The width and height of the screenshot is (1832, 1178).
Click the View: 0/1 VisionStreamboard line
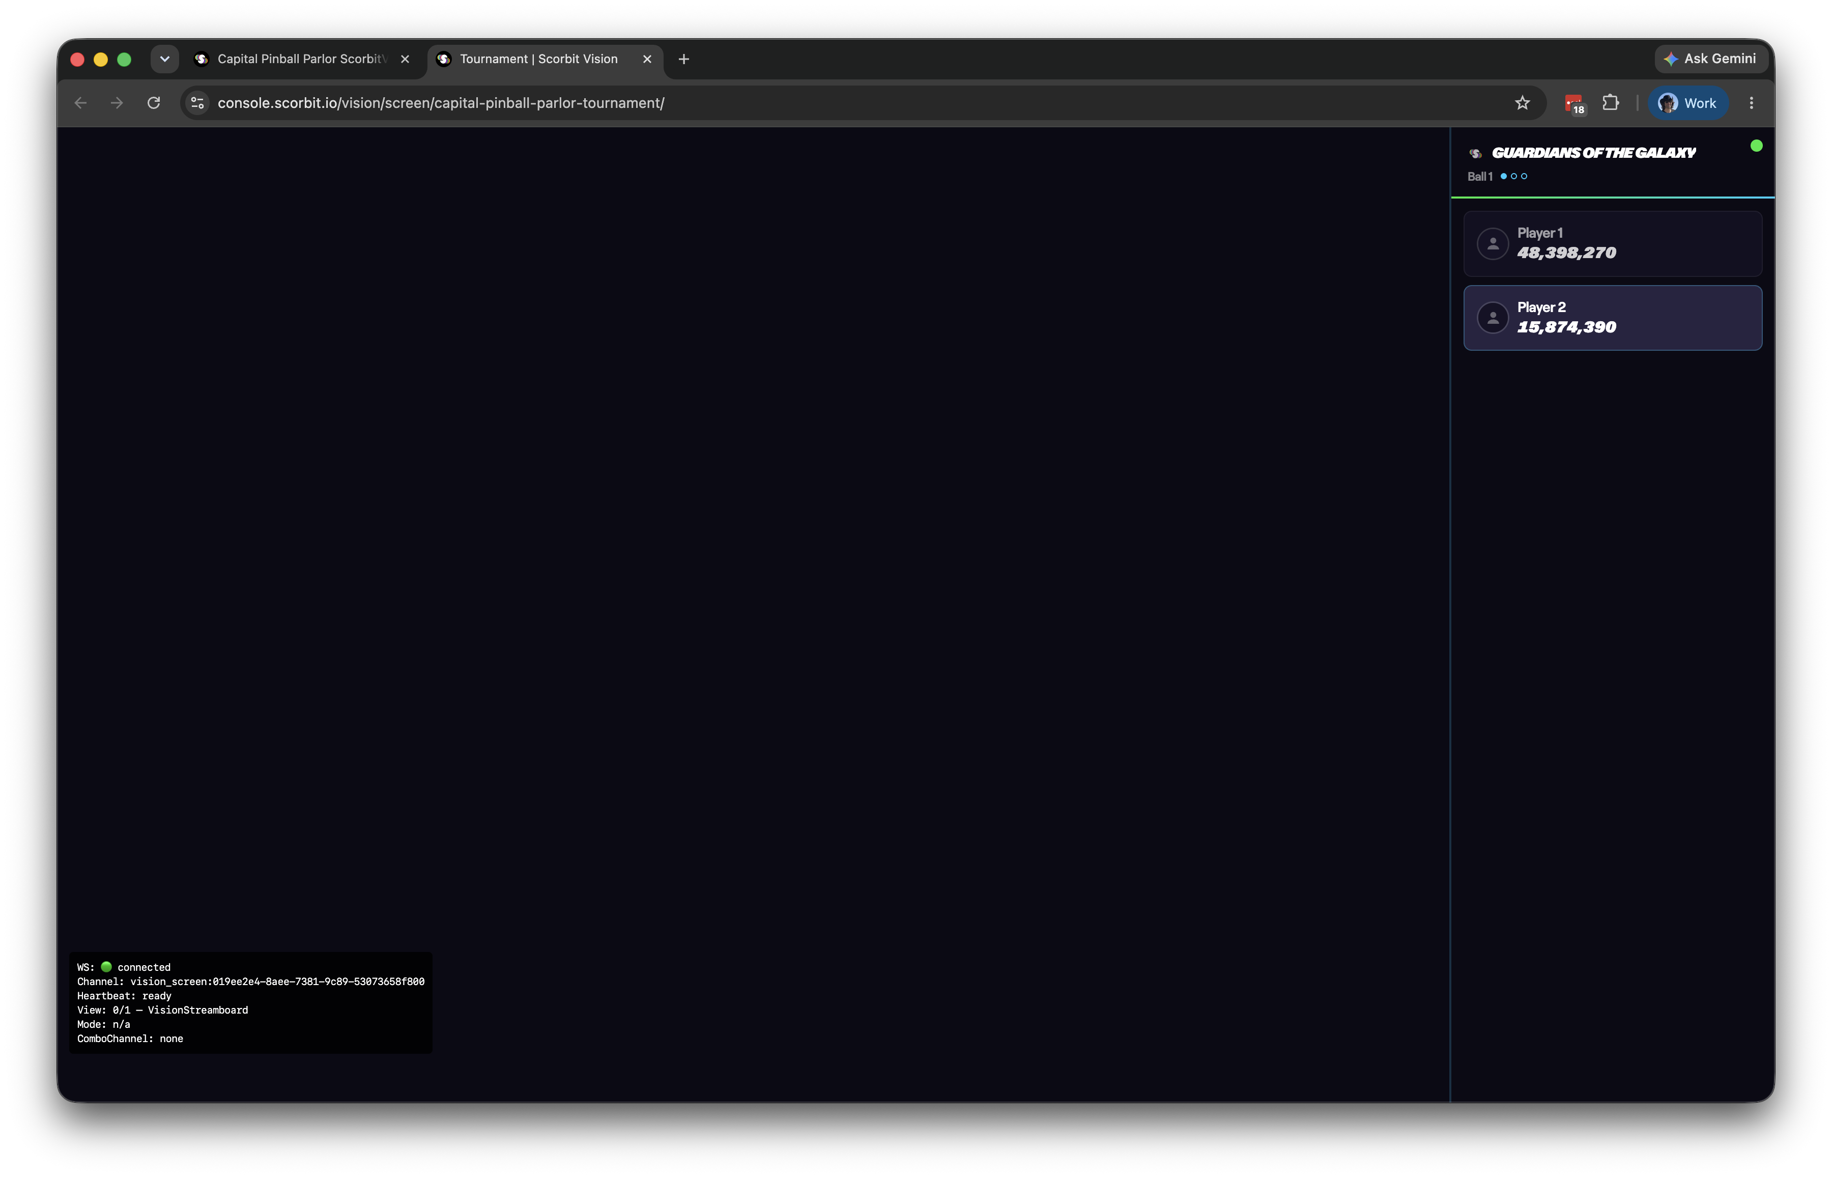tap(163, 1009)
